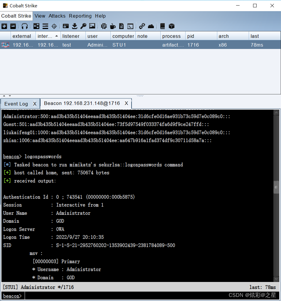The height and width of the screenshot is (301, 281).
Task: Click the artifact process cell
Action: coord(173,45)
